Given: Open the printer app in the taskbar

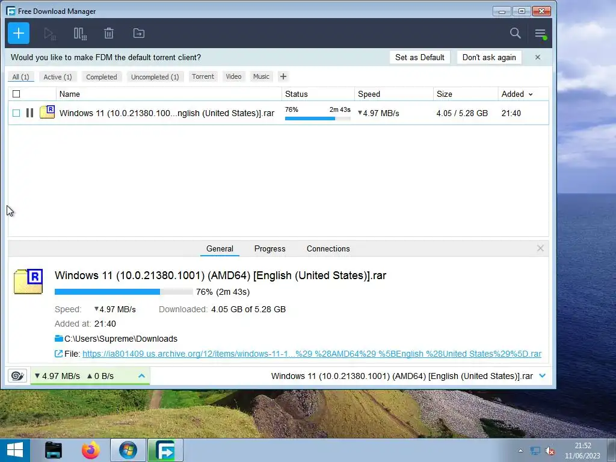Looking at the screenshot, I should click(54, 450).
